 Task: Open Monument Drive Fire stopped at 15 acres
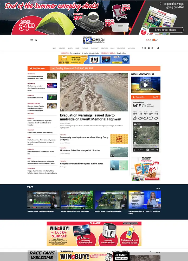point(80,151)
